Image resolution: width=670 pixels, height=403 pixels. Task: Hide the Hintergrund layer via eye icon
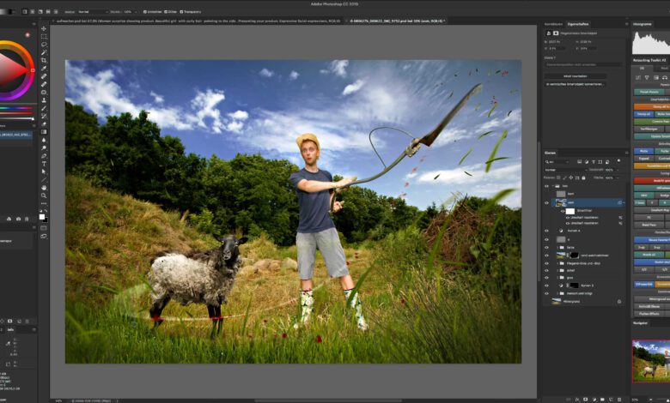pos(546,301)
